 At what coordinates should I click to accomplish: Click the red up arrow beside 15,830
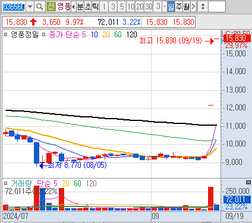(33, 22)
